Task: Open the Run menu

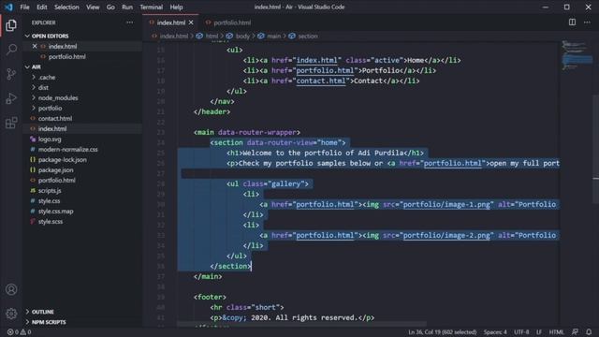Action: [x=127, y=7]
